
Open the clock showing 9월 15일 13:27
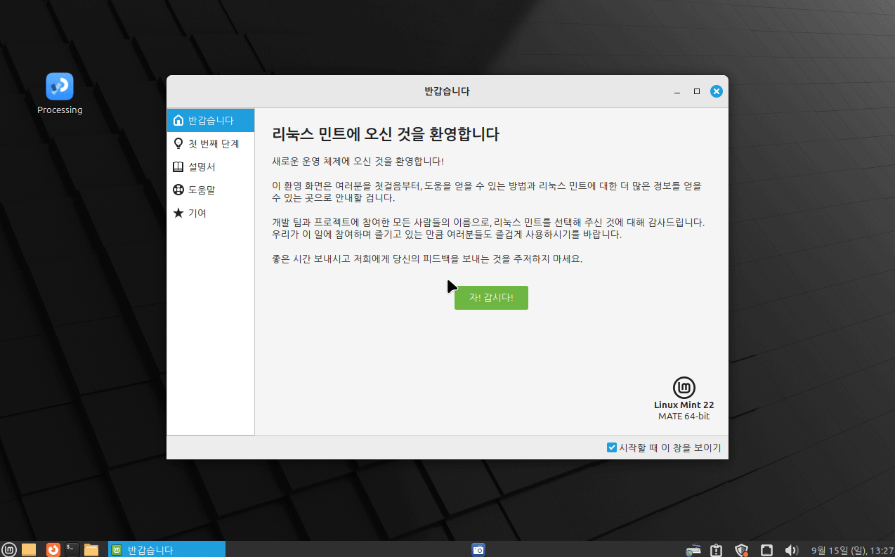click(x=852, y=550)
